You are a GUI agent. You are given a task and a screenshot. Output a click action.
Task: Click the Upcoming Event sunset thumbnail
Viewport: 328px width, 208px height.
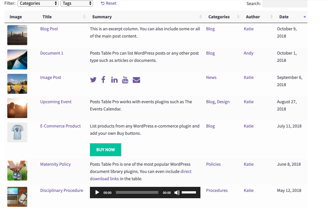click(17, 108)
